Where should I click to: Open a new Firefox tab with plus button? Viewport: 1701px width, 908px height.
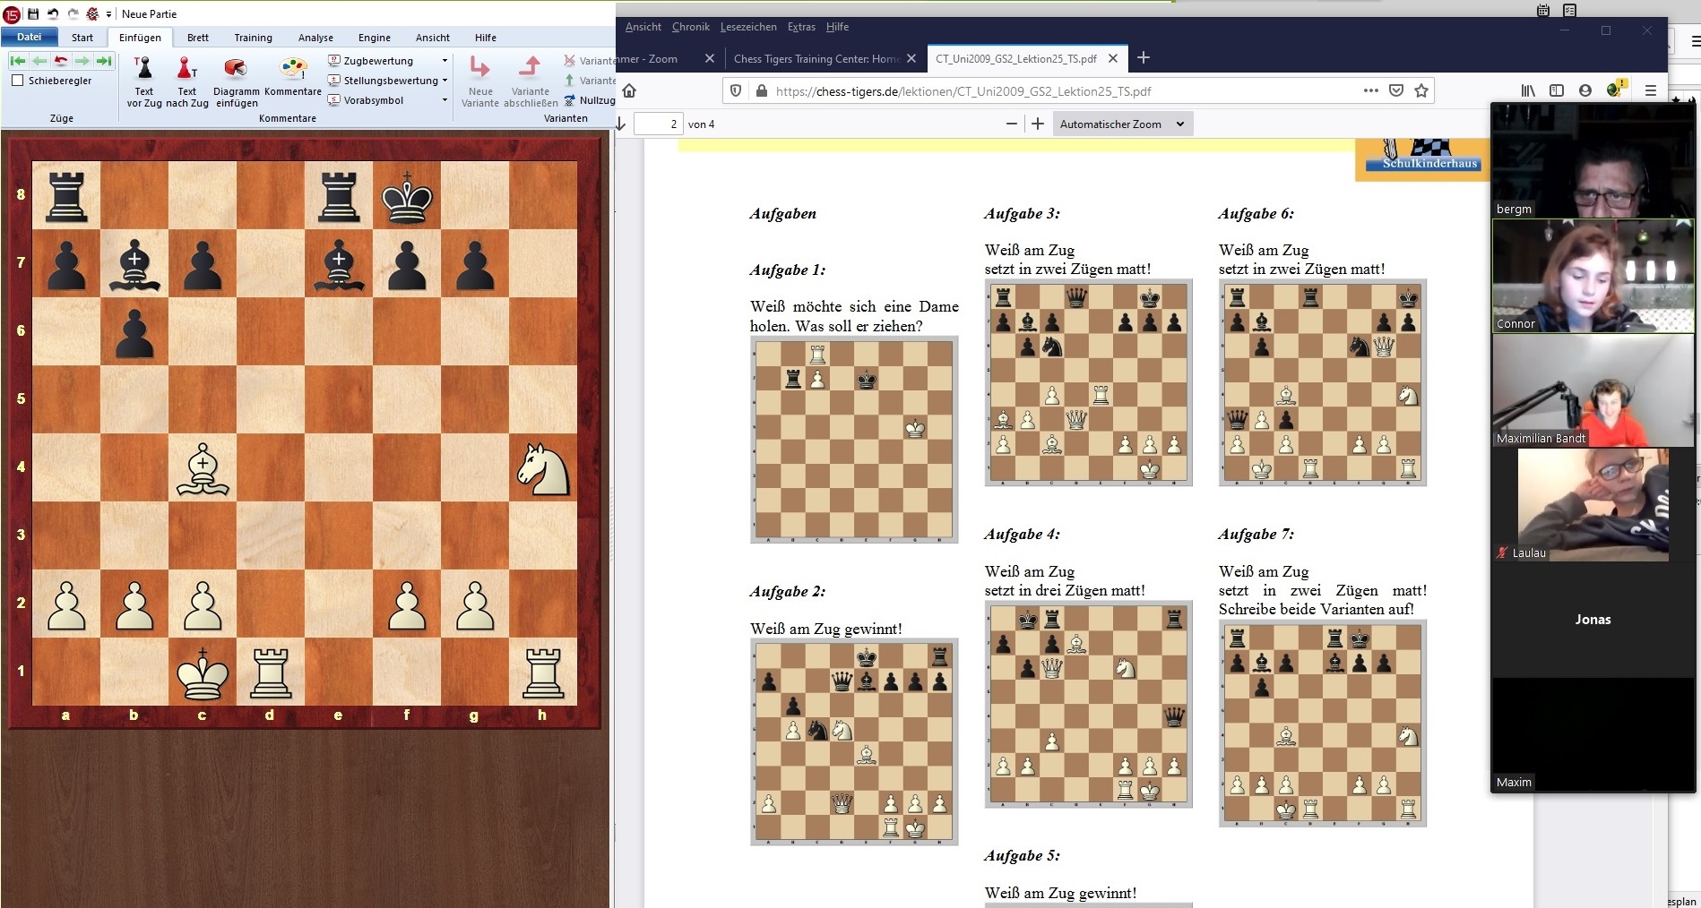pyautogui.click(x=1144, y=58)
